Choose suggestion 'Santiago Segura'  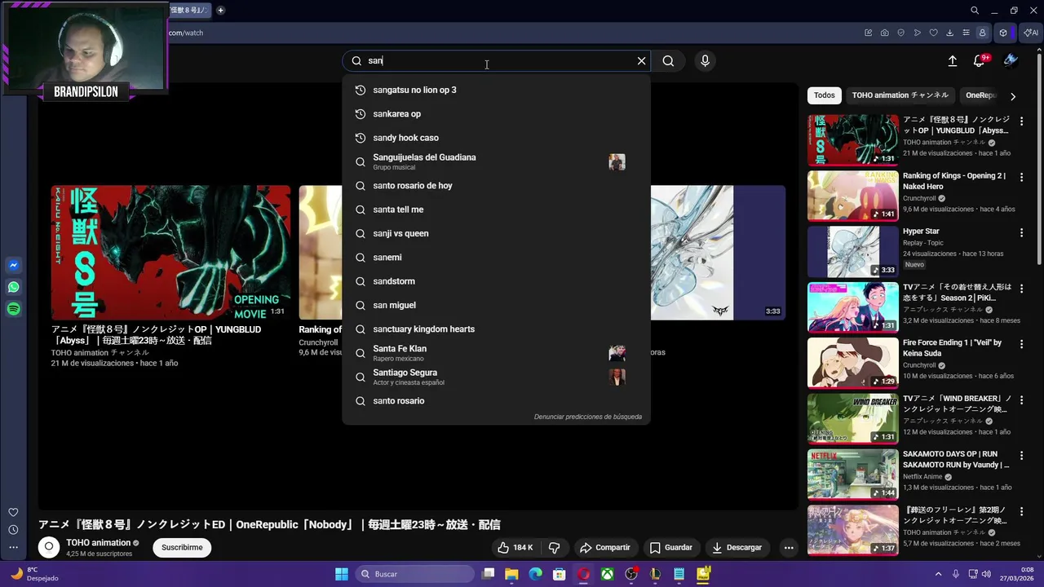tap(496, 377)
